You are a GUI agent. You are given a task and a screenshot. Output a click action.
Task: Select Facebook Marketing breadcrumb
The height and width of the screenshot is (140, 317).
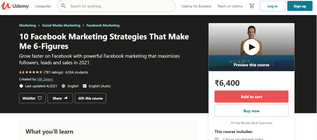(103, 25)
